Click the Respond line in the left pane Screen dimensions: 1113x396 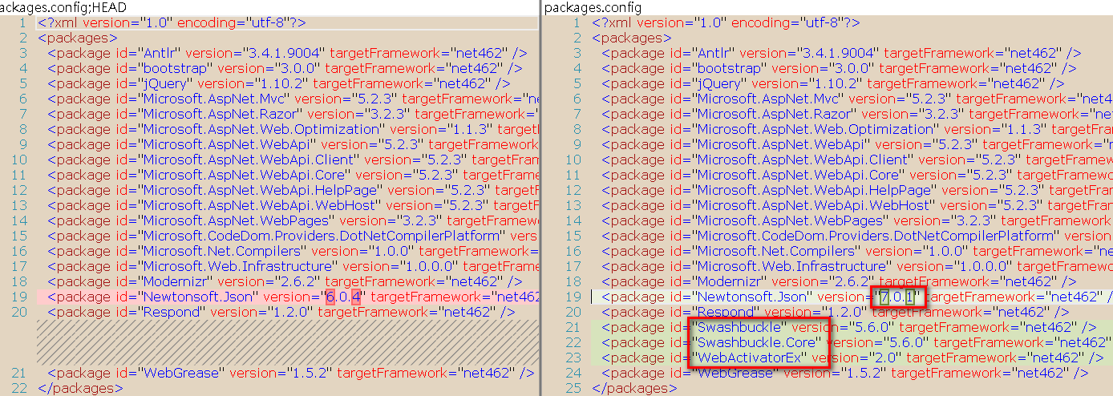[281, 313]
